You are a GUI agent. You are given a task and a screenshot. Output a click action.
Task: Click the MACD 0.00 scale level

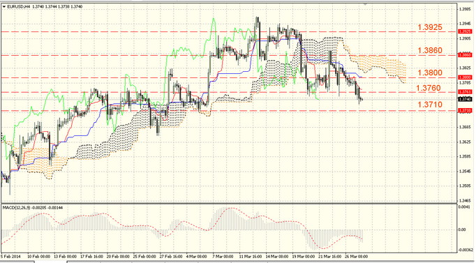click(x=462, y=230)
